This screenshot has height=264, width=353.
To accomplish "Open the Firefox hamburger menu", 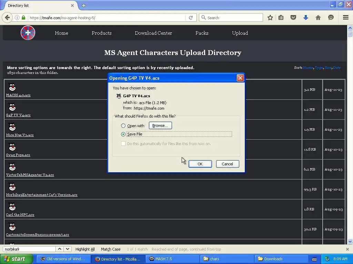I will point(345,18).
